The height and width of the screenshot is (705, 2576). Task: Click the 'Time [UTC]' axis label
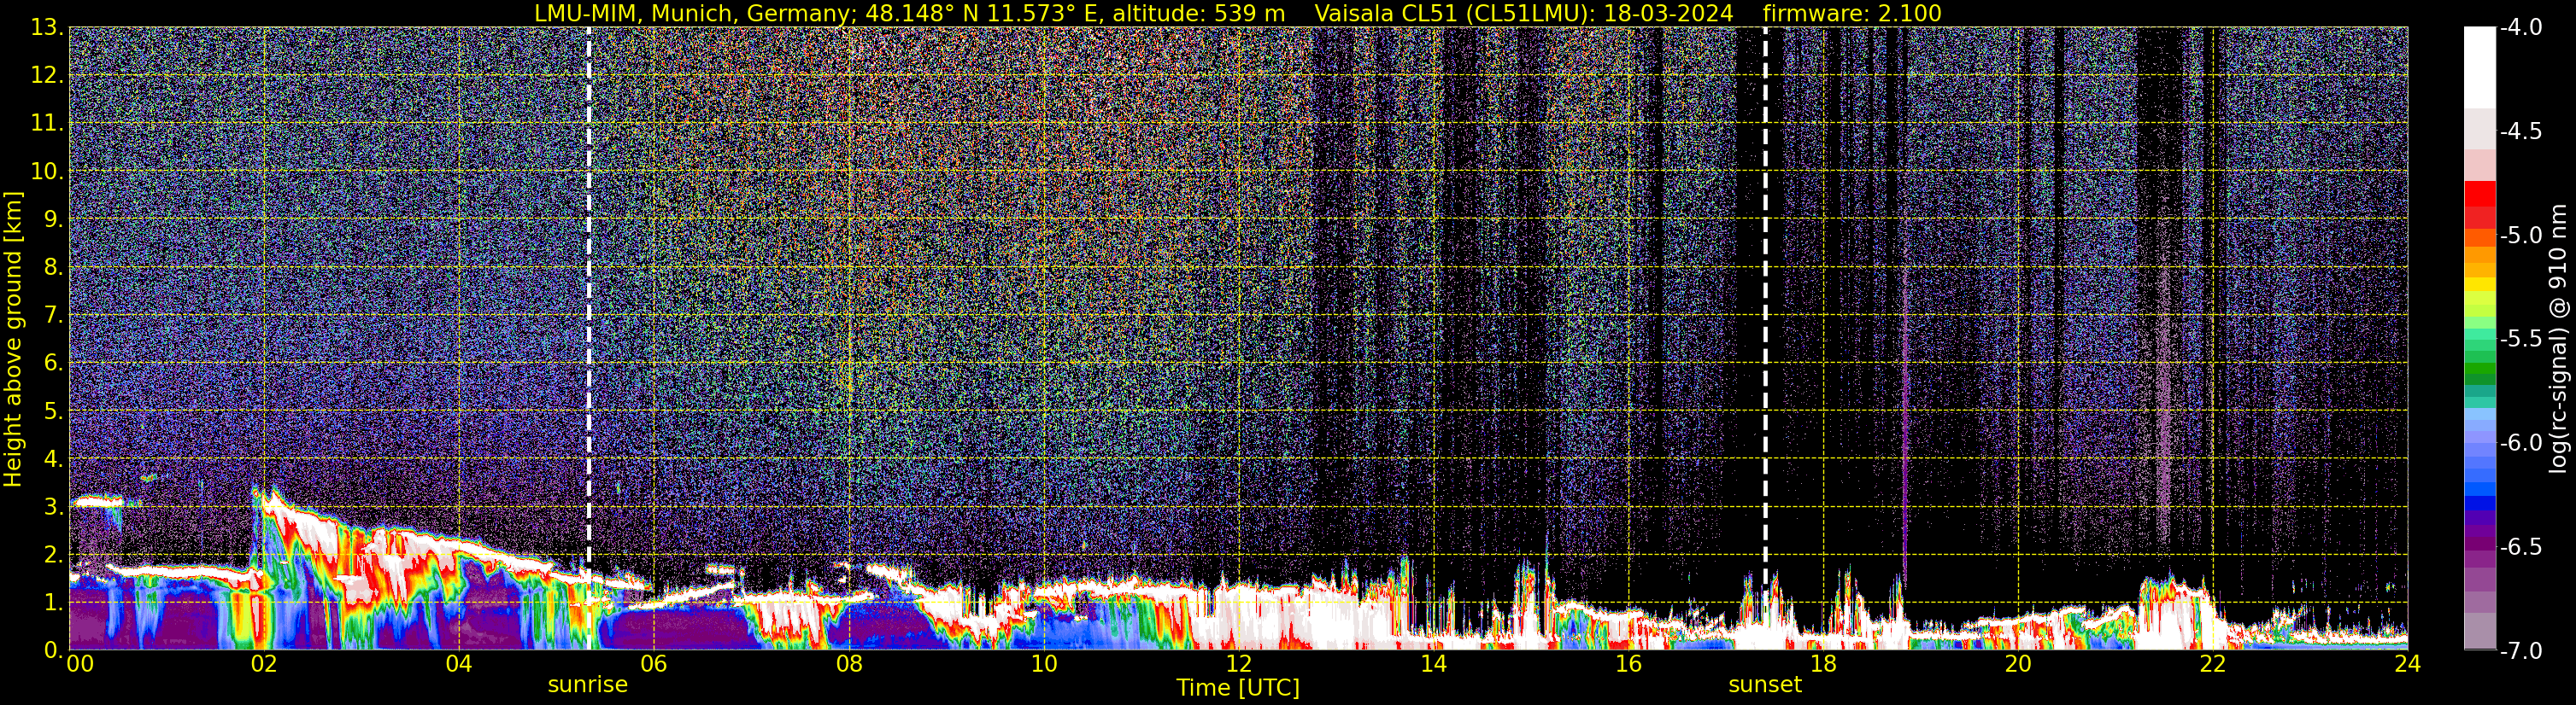[x=1238, y=688]
